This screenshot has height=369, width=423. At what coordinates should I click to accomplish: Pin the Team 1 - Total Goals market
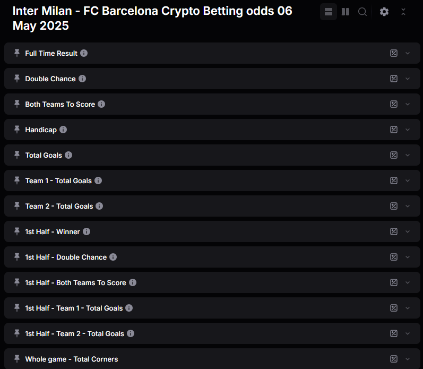click(17, 181)
